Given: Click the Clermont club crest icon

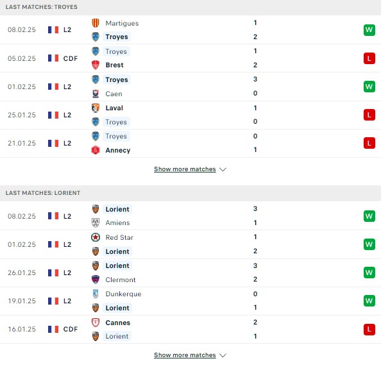Looking at the screenshot, I should point(96,280).
